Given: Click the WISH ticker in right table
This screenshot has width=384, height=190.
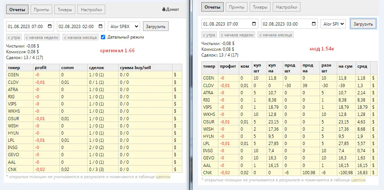Looking at the screenshot, I should pos(208,129).
